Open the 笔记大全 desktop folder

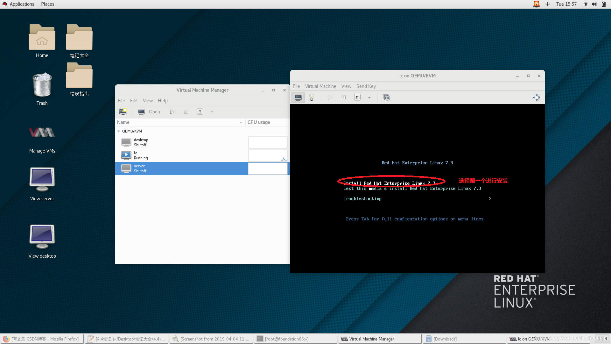pos(79,41)
